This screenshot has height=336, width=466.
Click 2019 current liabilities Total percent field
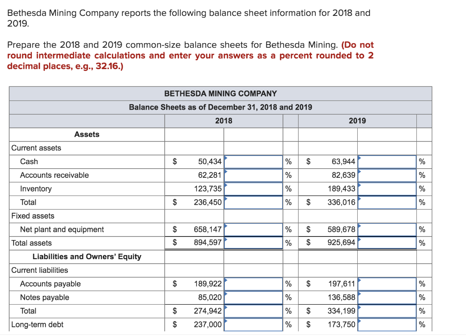tap(387, 311)
